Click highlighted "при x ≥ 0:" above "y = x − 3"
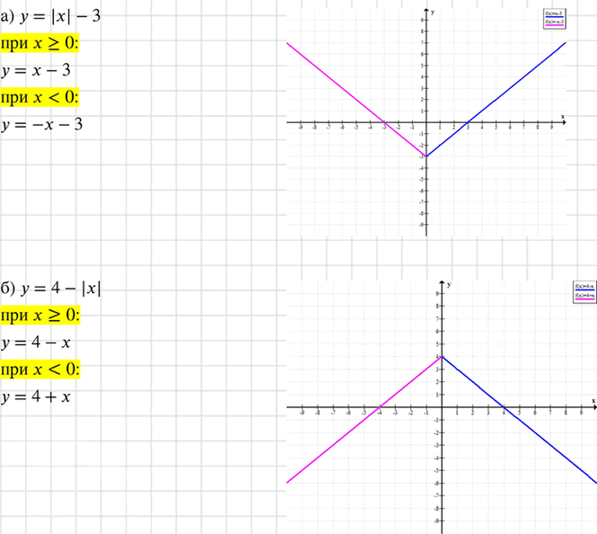Screen dimensions: 597x534 (40, 43)
